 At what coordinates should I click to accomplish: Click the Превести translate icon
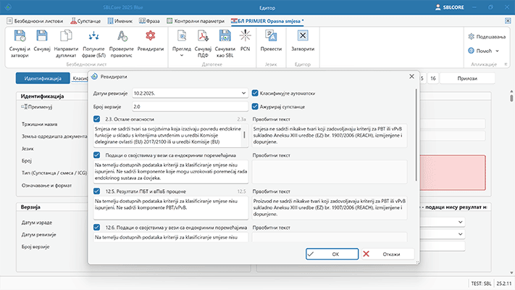coord(271,36)
